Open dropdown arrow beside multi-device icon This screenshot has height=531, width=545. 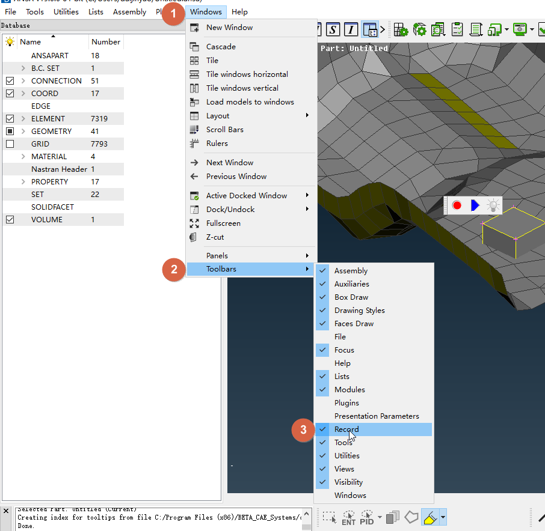[x=507, y=30]
